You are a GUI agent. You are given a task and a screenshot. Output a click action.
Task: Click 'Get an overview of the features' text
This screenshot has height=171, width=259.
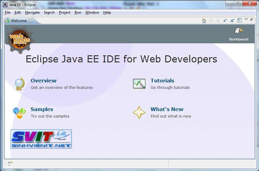[62, 87]
